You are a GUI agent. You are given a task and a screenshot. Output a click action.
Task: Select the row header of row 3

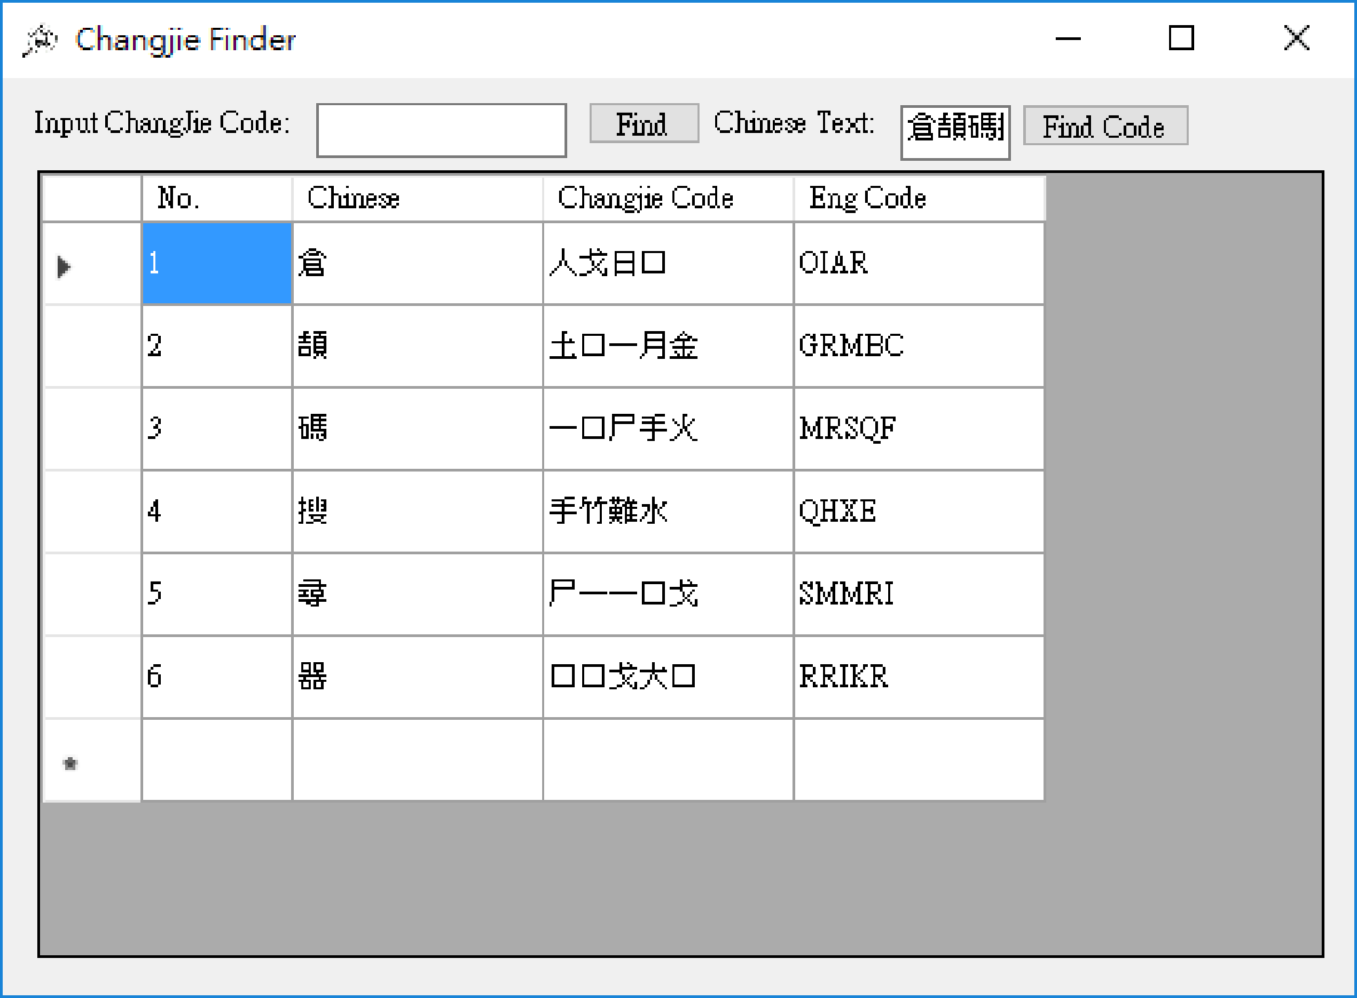(92, 429)
